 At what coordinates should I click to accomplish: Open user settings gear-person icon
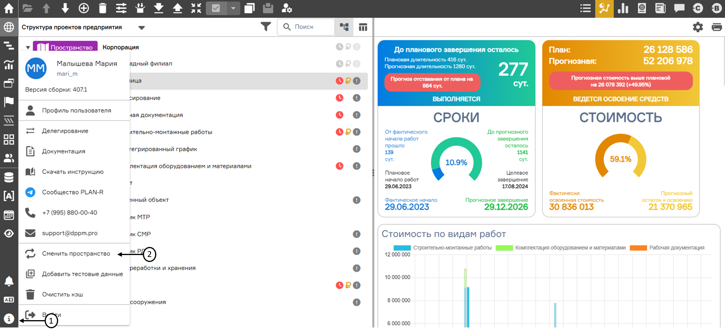tap(287, 8)
